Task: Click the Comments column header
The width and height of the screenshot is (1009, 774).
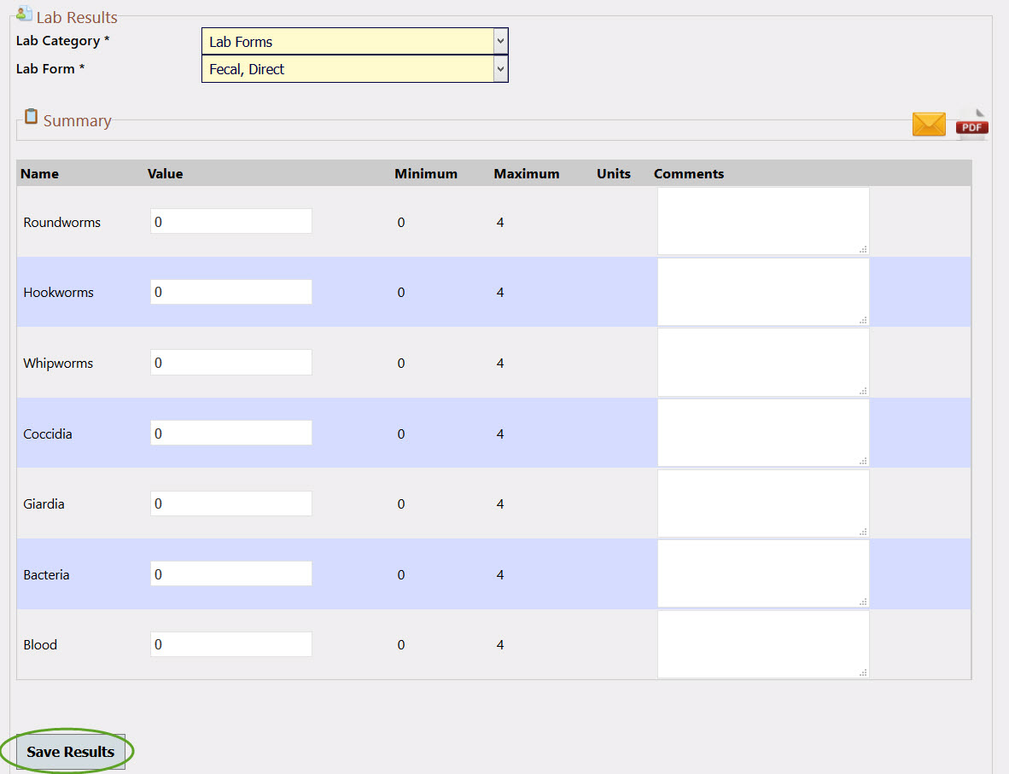Action: pos(689,174)
